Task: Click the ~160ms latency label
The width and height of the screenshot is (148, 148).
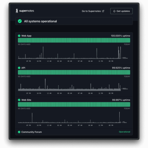Action: 125,89
